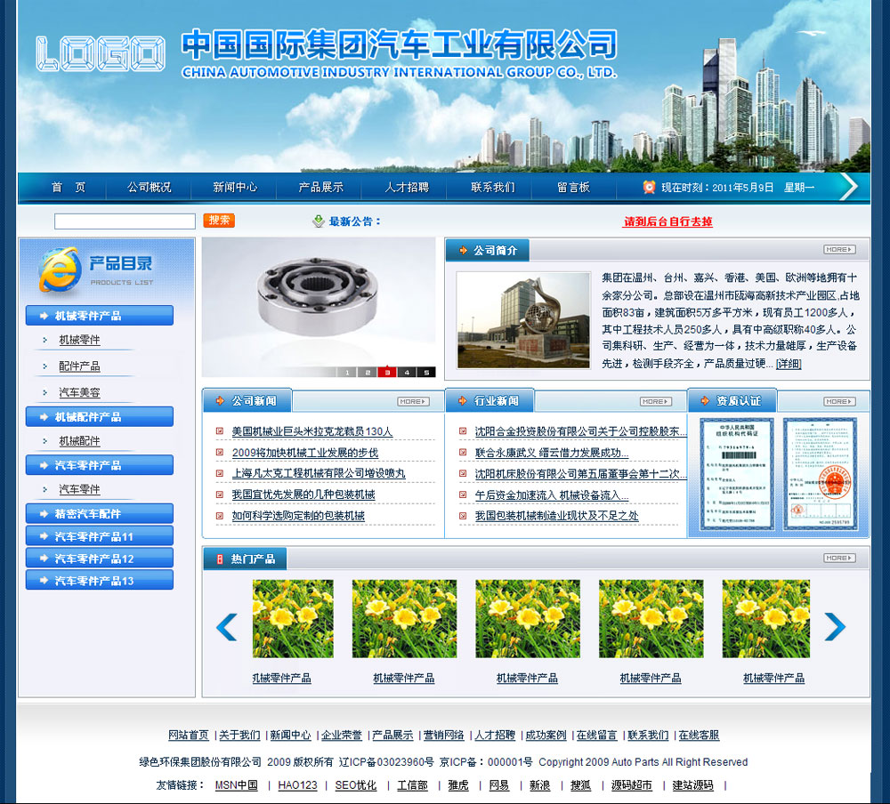Click the green download icon beside 最新公告
This screenshot has height=804, width=890.
(x=319, y=221)
